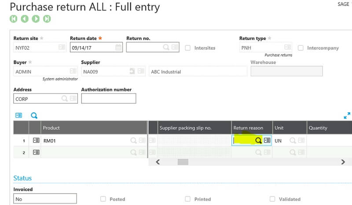The image size is (352, 205).
Task: Open row 1 line actions menu
Action: 36,140
